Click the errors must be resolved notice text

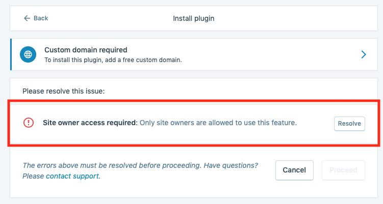[x=112, y=165]
